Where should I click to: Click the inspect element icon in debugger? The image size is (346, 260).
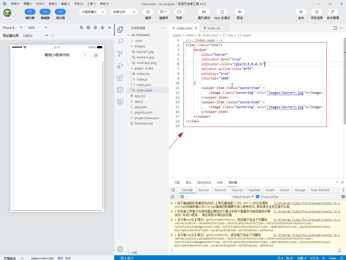173,190
